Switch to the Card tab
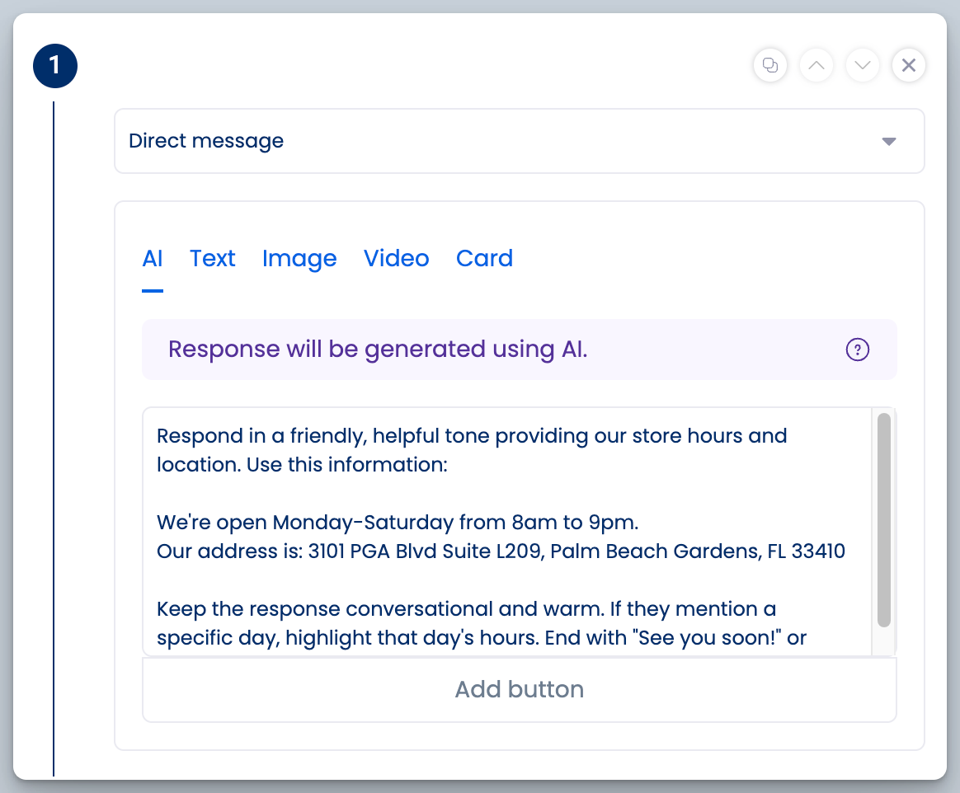Viewport: 960px width, 793px height. [x=484, y=258]
